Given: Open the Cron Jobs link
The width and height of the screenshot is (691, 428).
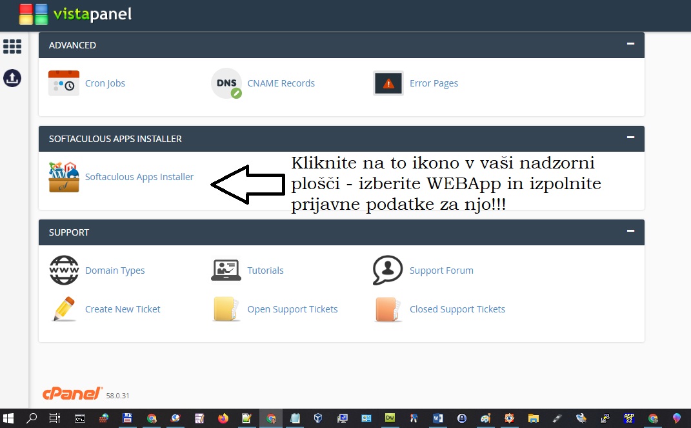Looking at the screenshot, I should (105, 83).
